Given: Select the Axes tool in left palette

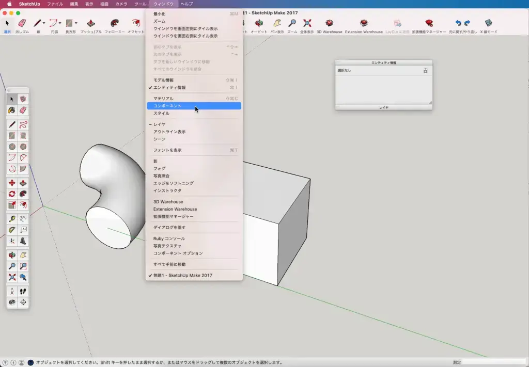Looking at the screenshot, I should click(12, 241).
